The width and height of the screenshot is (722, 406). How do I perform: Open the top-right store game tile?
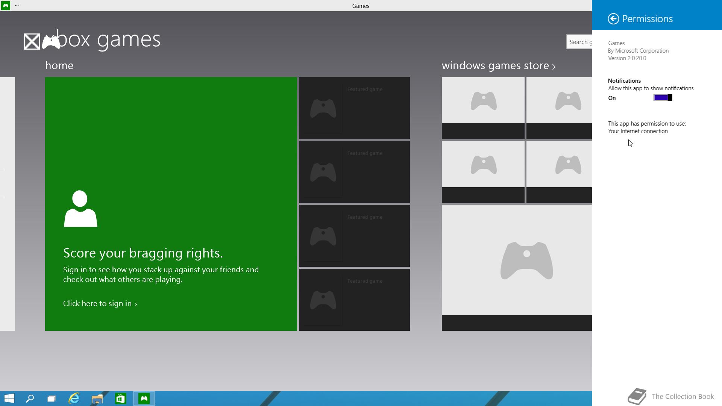click(559, 108)
